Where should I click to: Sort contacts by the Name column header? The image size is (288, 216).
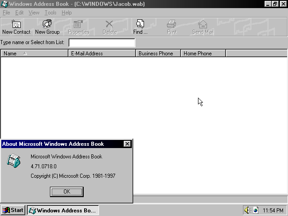34,54
